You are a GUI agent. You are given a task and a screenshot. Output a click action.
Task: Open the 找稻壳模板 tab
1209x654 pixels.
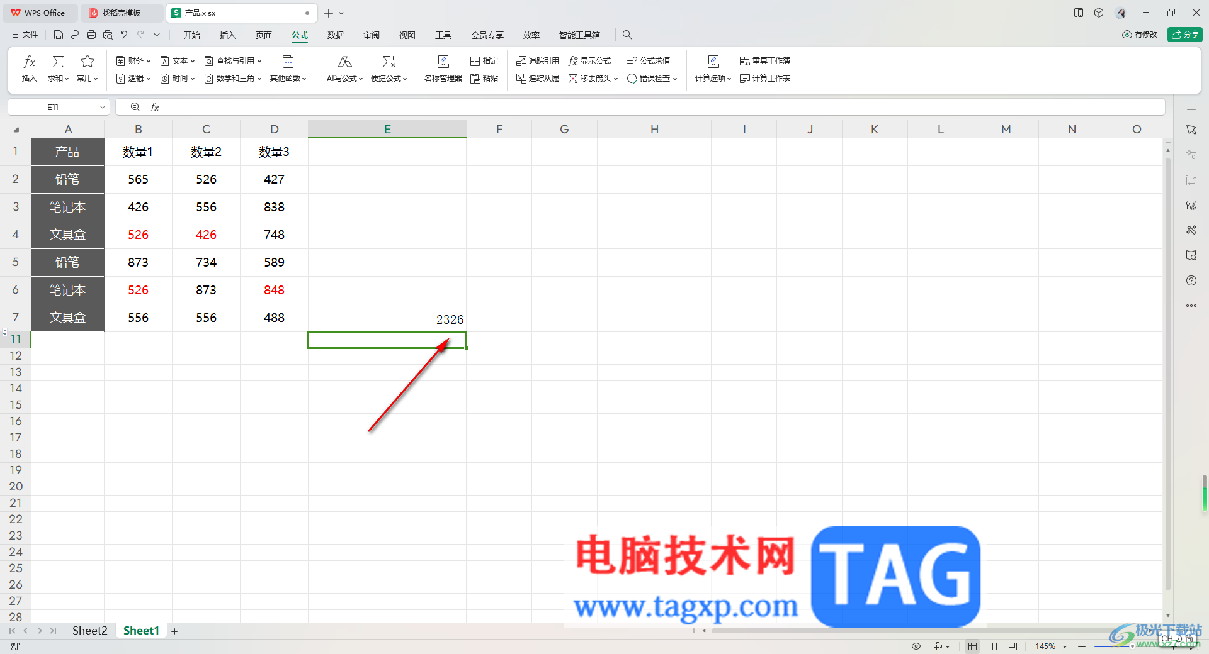click(122, 13)
